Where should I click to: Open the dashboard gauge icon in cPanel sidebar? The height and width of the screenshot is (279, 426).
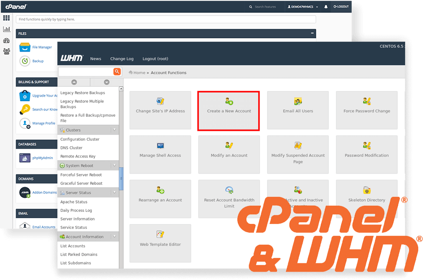7,41
